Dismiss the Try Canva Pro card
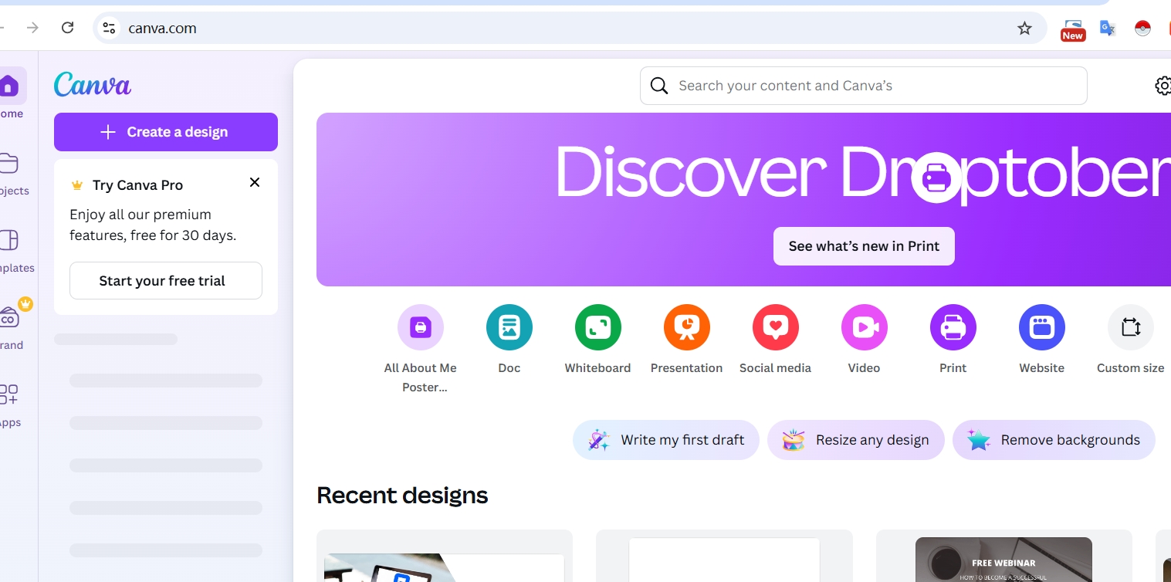The height and width of the screenshot is (582, 1171). point(255,182)
